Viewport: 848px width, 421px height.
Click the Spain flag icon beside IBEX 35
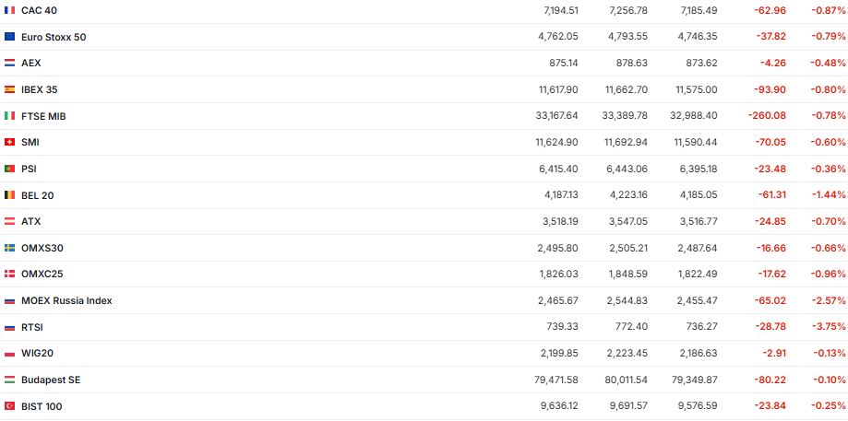[9, 89]
